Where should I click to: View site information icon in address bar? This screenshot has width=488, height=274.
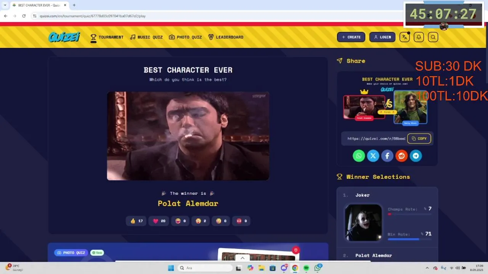click(x=35, y=16)
